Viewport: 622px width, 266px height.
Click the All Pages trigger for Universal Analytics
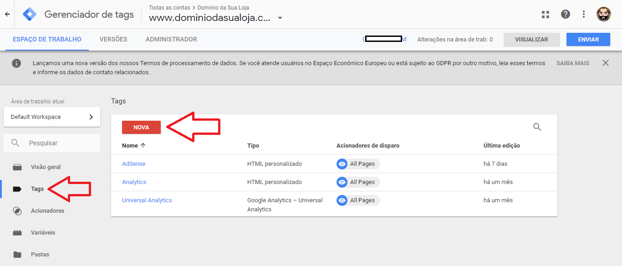point(358,200)
